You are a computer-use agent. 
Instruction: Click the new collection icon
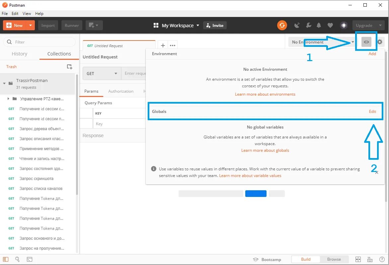tap(69, 66)
